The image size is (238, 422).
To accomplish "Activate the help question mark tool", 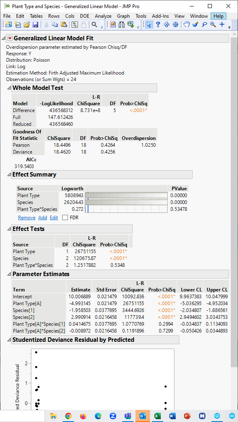I will [158, 25].
